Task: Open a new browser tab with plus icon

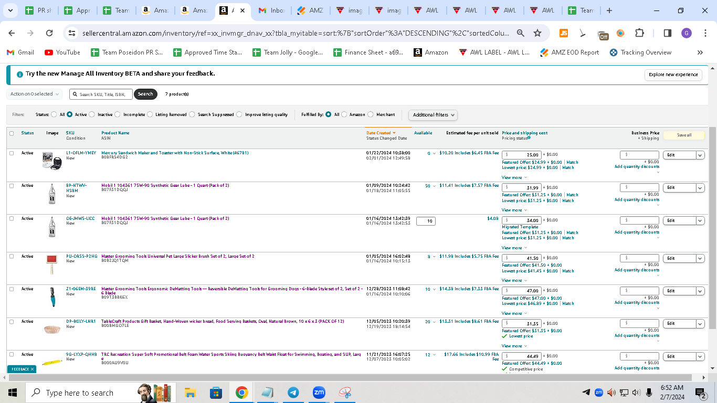Action: point(609,10)
